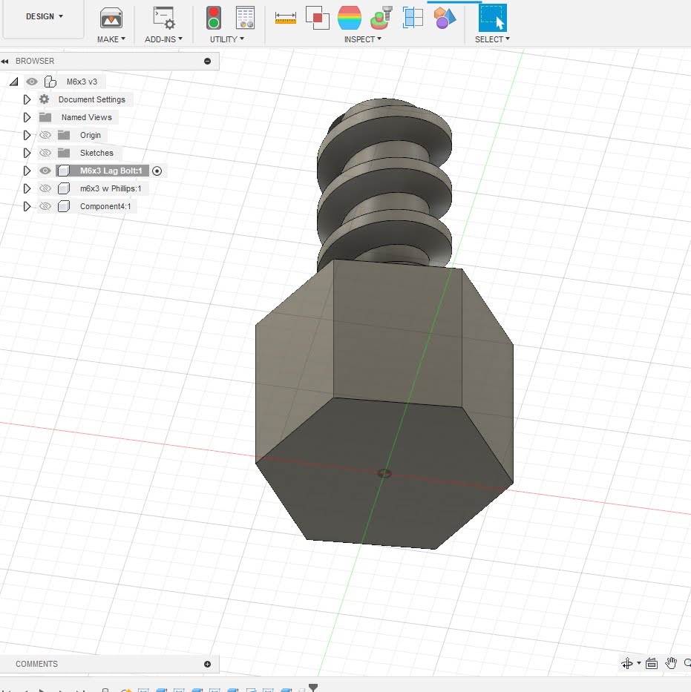
Task: Select the m6x3 w Phillips:1 tree item
Action: pyautogui.click(x=111, y=188)
